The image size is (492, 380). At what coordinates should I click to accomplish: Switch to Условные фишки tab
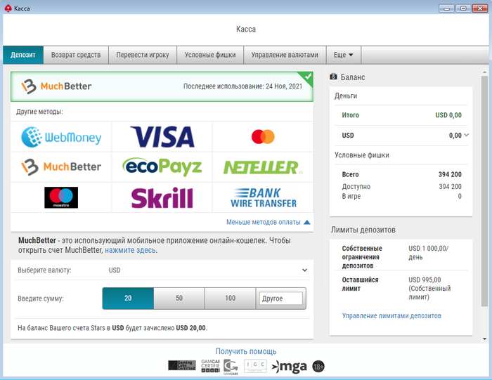210,55
